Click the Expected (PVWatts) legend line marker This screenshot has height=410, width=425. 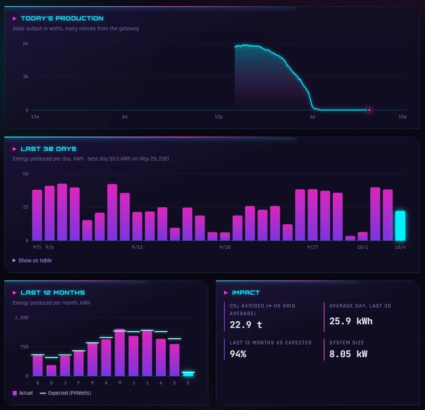pos(43,393)
